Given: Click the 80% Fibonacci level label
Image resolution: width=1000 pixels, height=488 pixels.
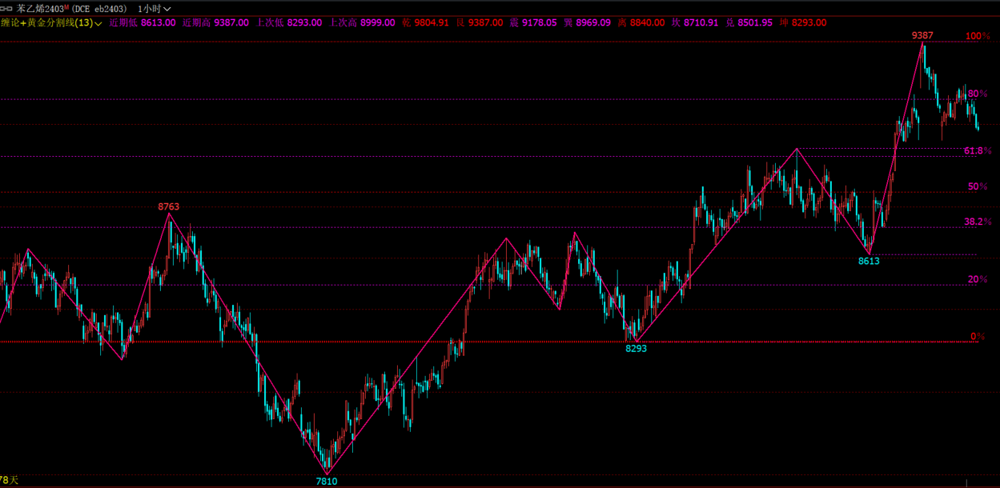Looking at the screenshot, I should point(978,94).
